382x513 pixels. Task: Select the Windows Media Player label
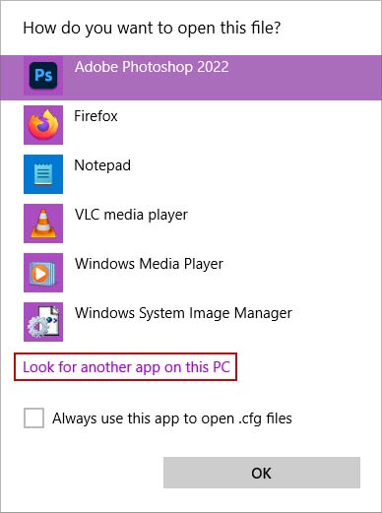click(x=149, y=264)
